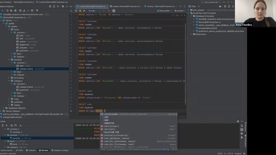Open the TODO tool window tab
The width and height of the screenshot is (276, 155).
[19, 150]
